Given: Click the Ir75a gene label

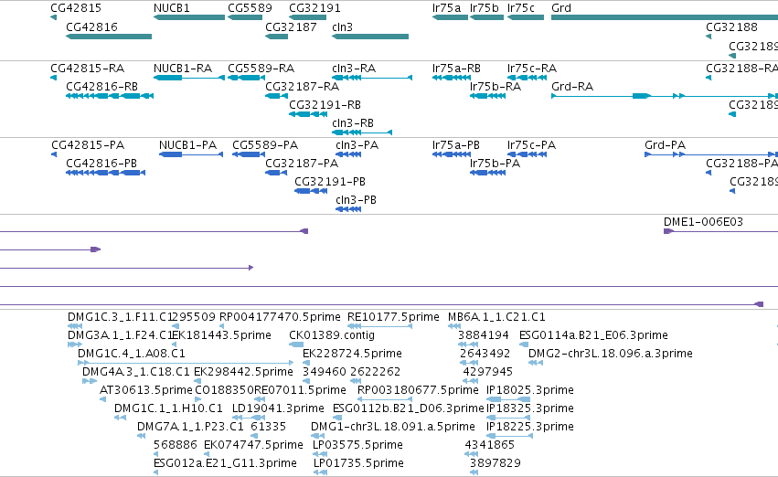Looking at the screenshot, I should pos(446,8).
